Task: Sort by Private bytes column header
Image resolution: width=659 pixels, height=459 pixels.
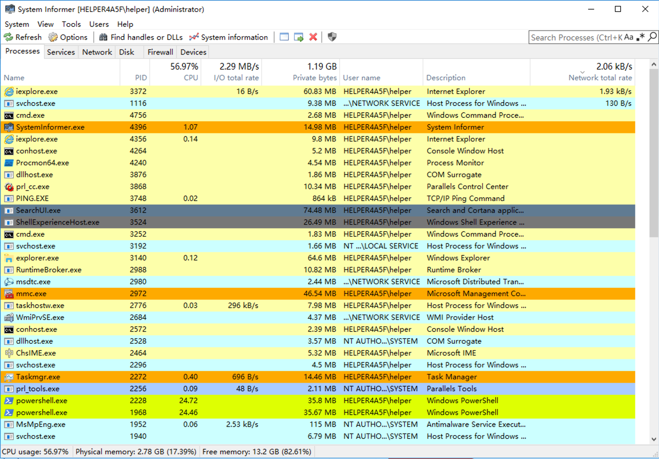Action: click(x=314, y=78)
